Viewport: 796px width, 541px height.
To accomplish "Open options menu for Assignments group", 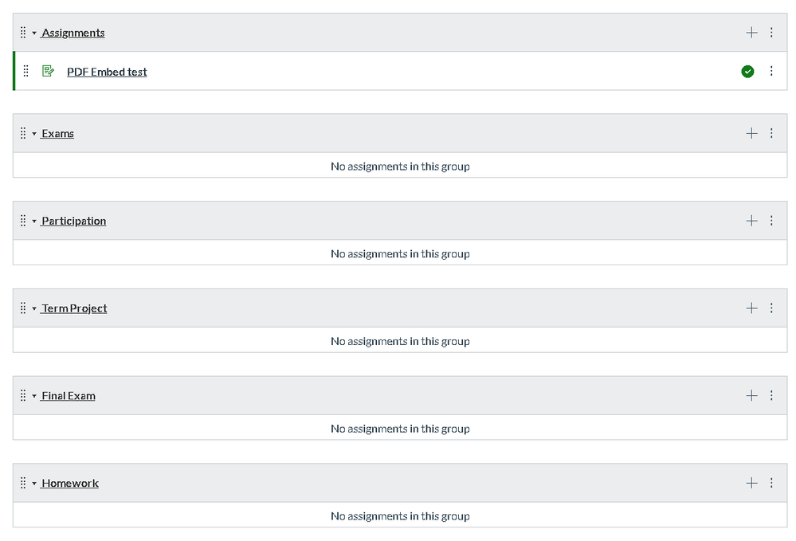I will pyautogui.click(x=771, y=33).
